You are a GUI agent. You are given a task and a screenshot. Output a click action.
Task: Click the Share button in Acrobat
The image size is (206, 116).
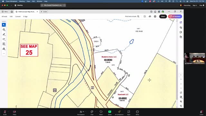[163, 16]
